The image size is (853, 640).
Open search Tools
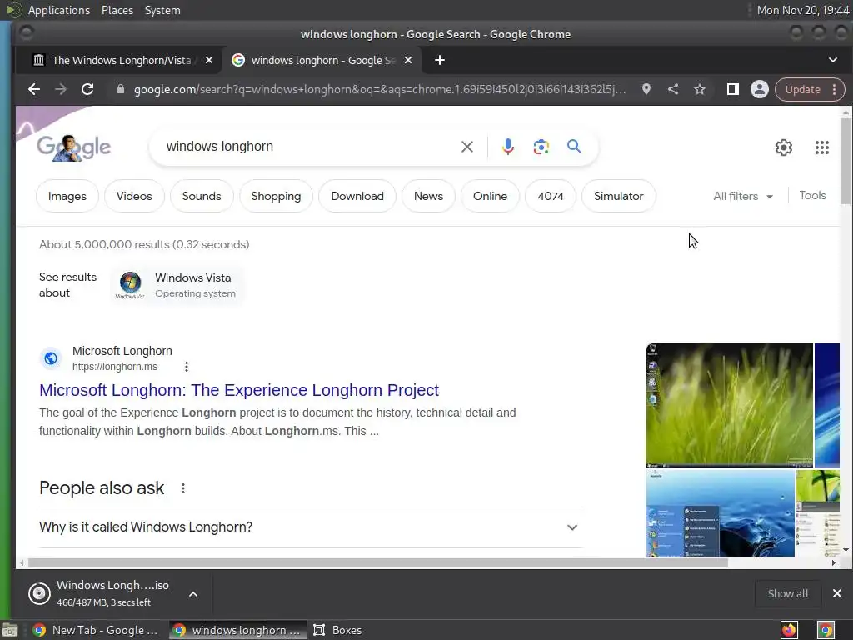point(812,195)
